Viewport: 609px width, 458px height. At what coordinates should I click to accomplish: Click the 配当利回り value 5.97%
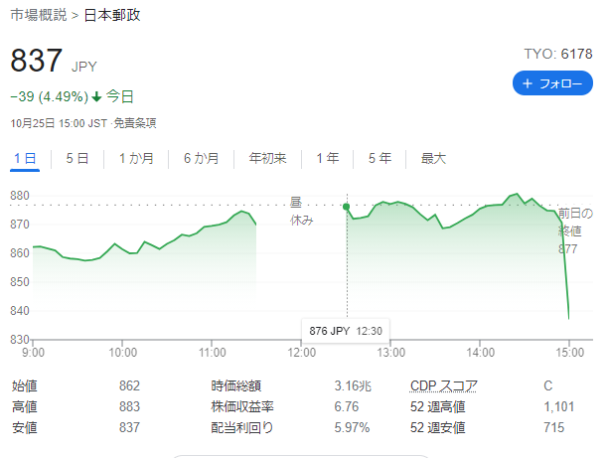pyautogui.click(x=352, y=428)
